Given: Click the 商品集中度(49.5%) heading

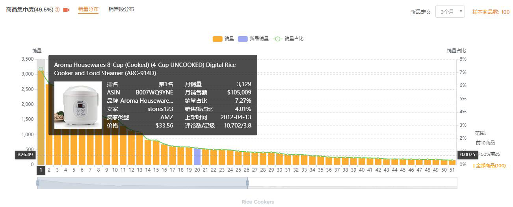Looking at the screenshot, I should (x=30, y=9).
